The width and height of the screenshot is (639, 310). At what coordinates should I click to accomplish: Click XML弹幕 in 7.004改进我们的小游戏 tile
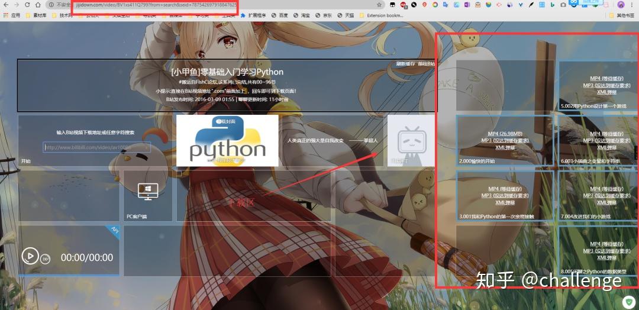click(607, 202)
